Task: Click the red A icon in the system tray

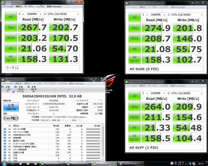Action: tap(172, 163)
